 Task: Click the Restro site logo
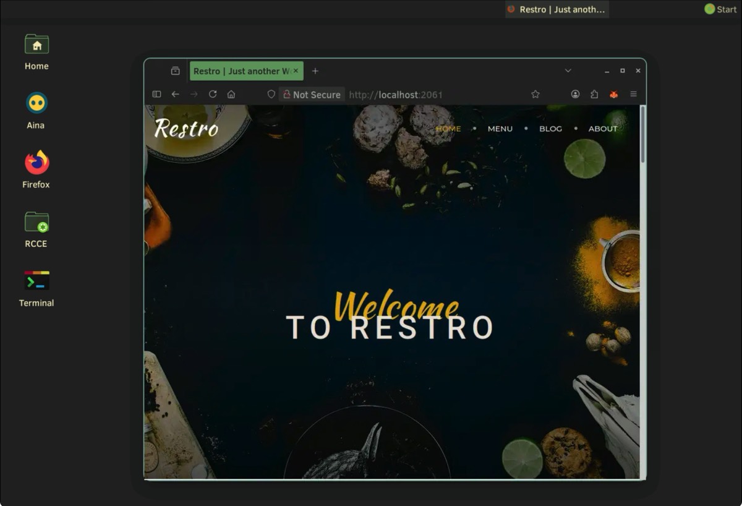(186, 129)
